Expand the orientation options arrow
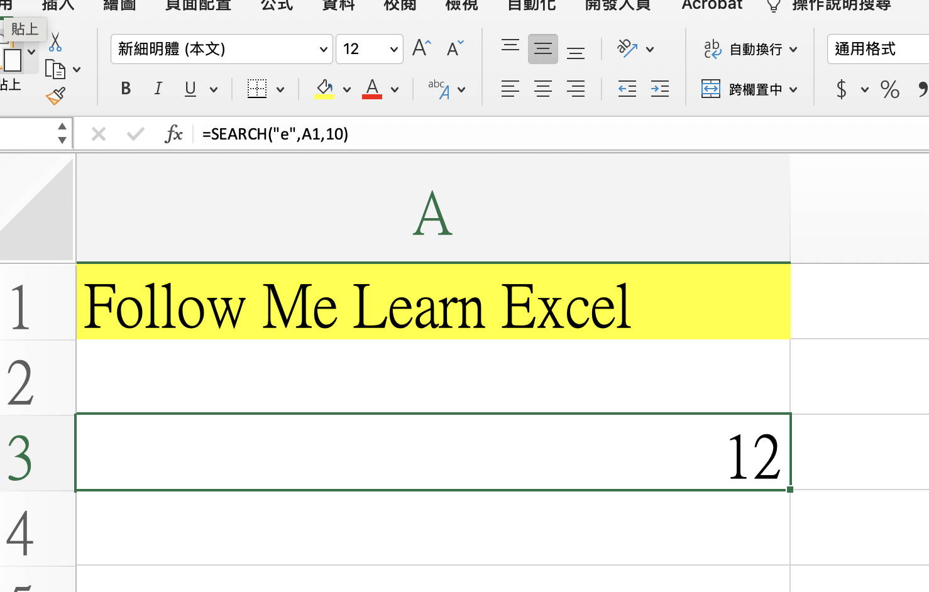 (650, 50)
